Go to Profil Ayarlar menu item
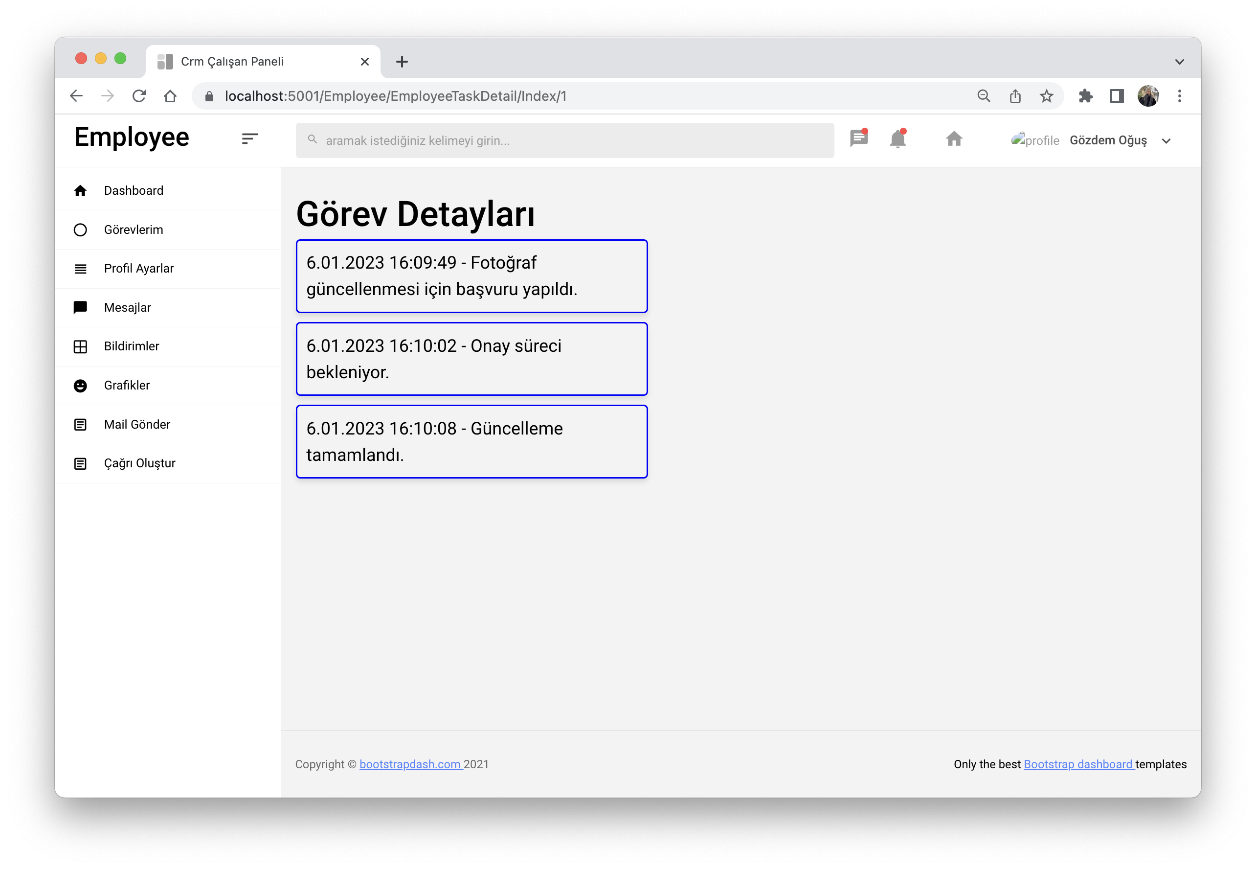This screenshot has width=1256, height=870. 168,268
